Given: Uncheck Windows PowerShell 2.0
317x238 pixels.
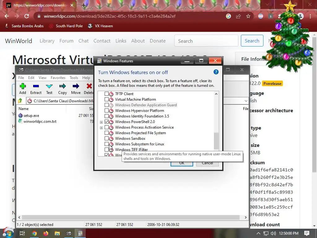Looking at the screenshot, I should click(106, 121).
